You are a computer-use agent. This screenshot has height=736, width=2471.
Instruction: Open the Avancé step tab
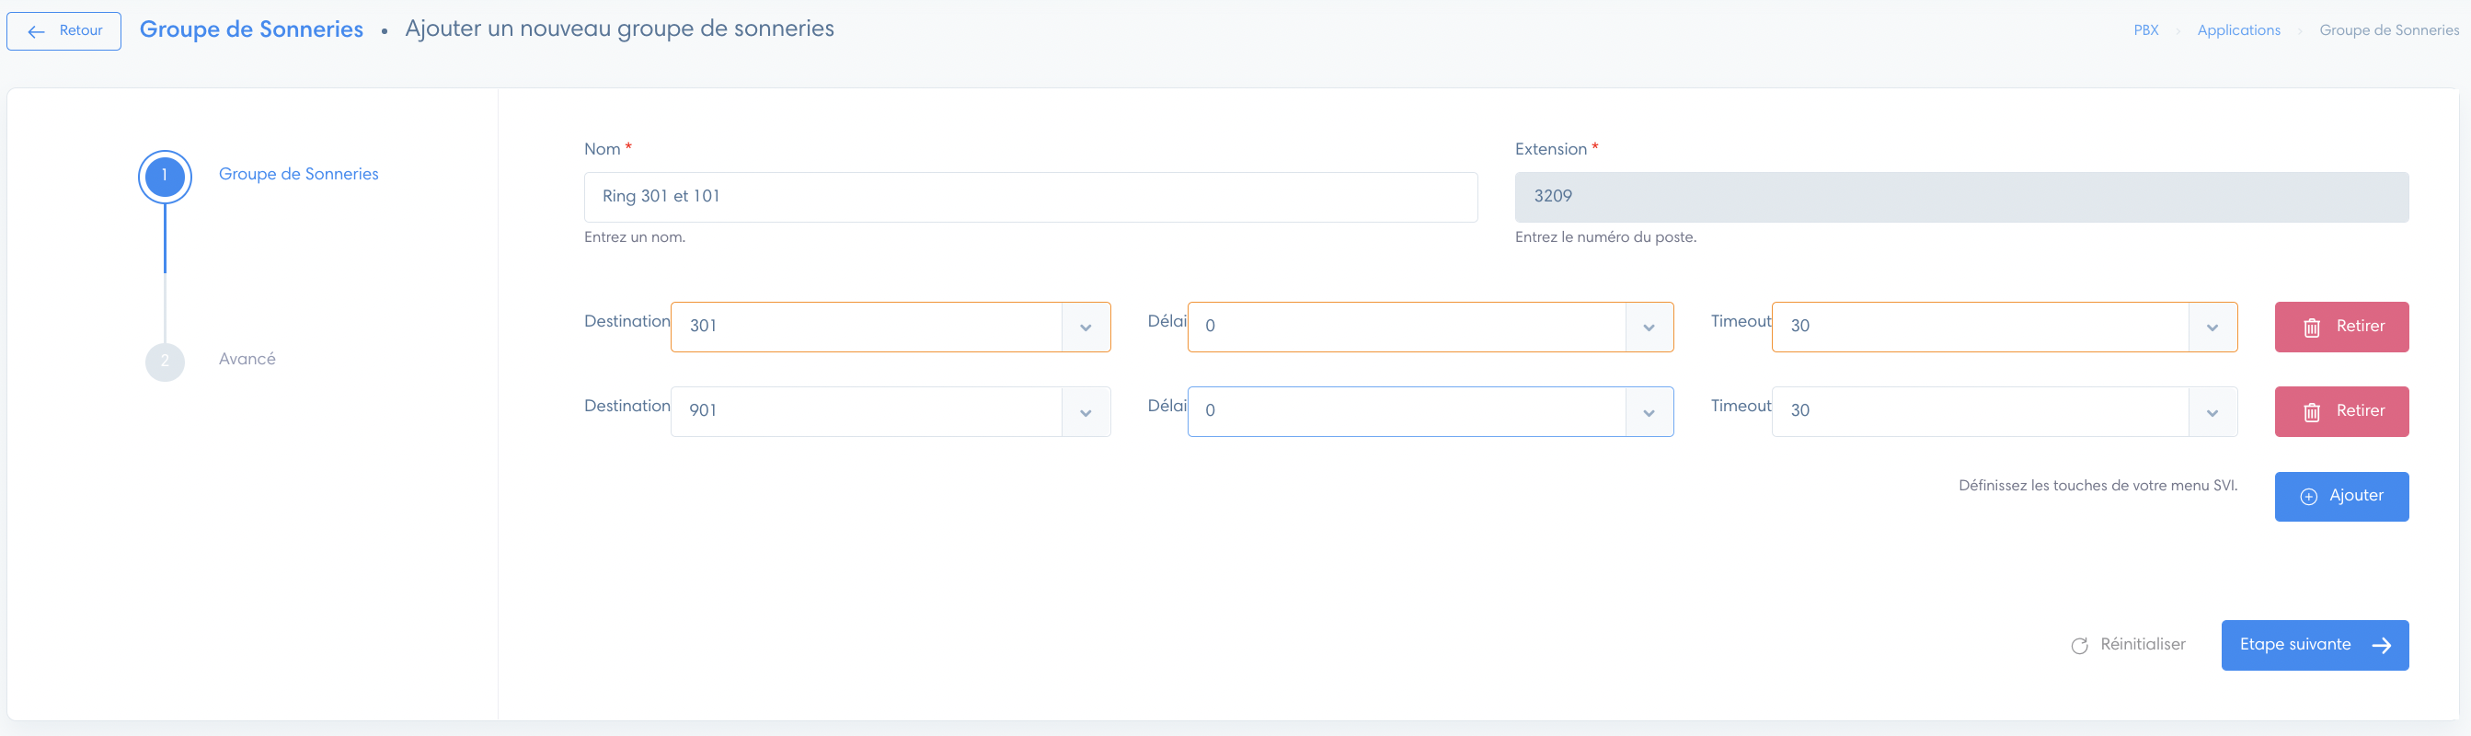coord(247,359)
